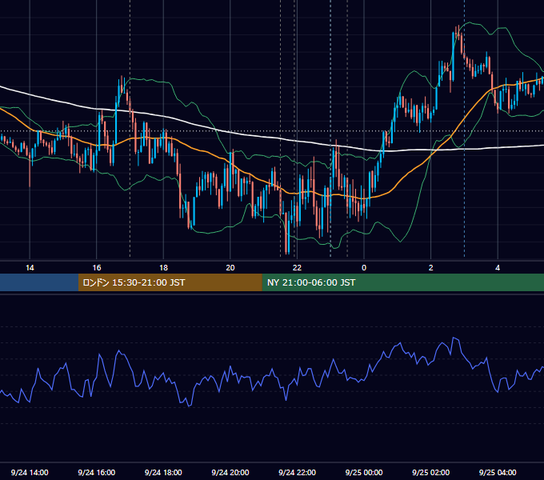Click the 9/24 16:00 time label

tap(97, 472)
